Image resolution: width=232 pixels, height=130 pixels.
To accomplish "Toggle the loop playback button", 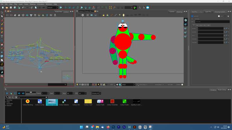I will [x=15, y=93].
